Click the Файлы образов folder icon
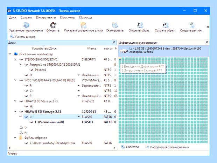The image size is (217, 163). point(21,138)
